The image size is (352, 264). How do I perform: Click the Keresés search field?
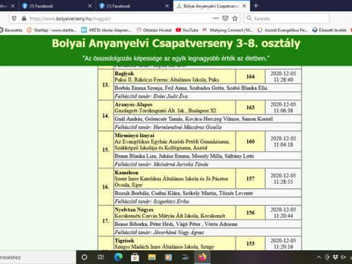[286, 19]
